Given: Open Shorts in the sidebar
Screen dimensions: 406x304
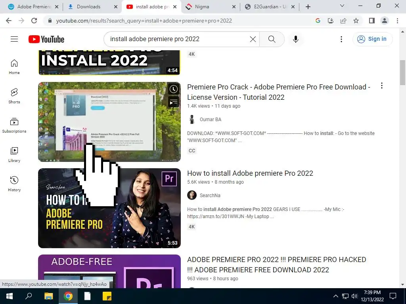Looking at the screenshot, I should point(14,96).
